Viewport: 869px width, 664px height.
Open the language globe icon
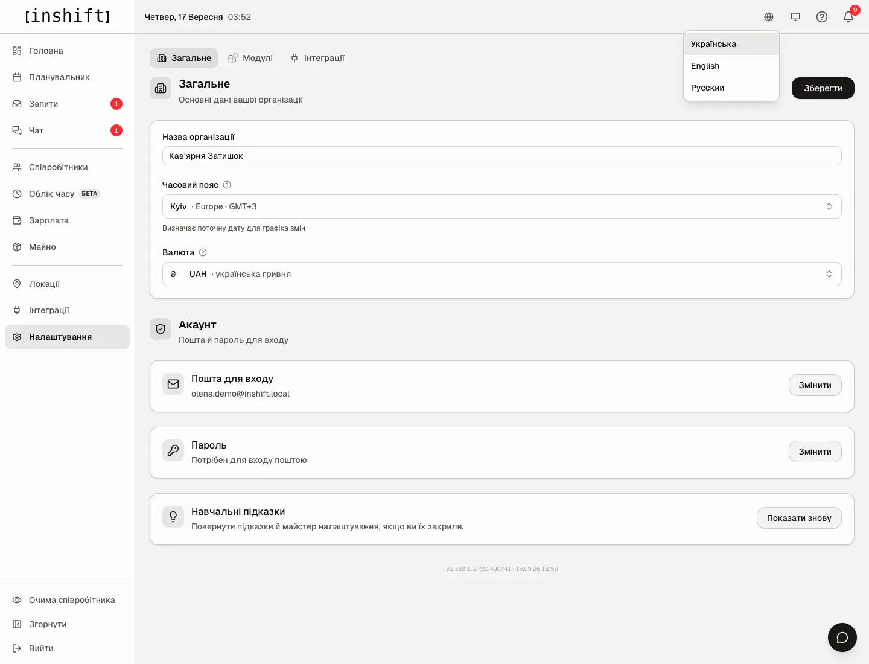click(x=769, y=17)
